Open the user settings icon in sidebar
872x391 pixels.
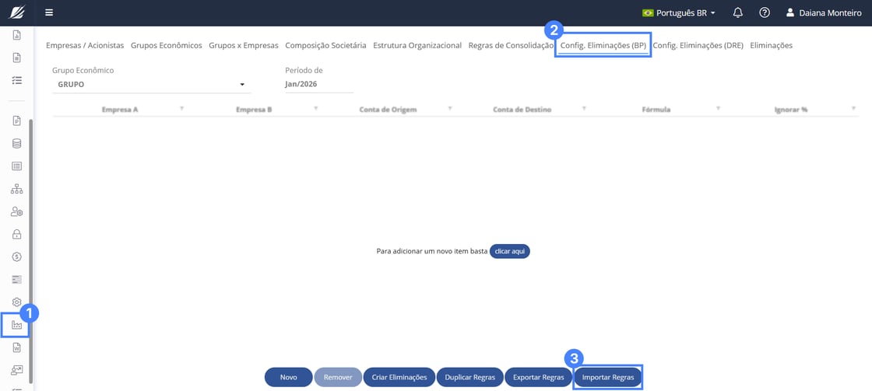(x=16, y=211)
